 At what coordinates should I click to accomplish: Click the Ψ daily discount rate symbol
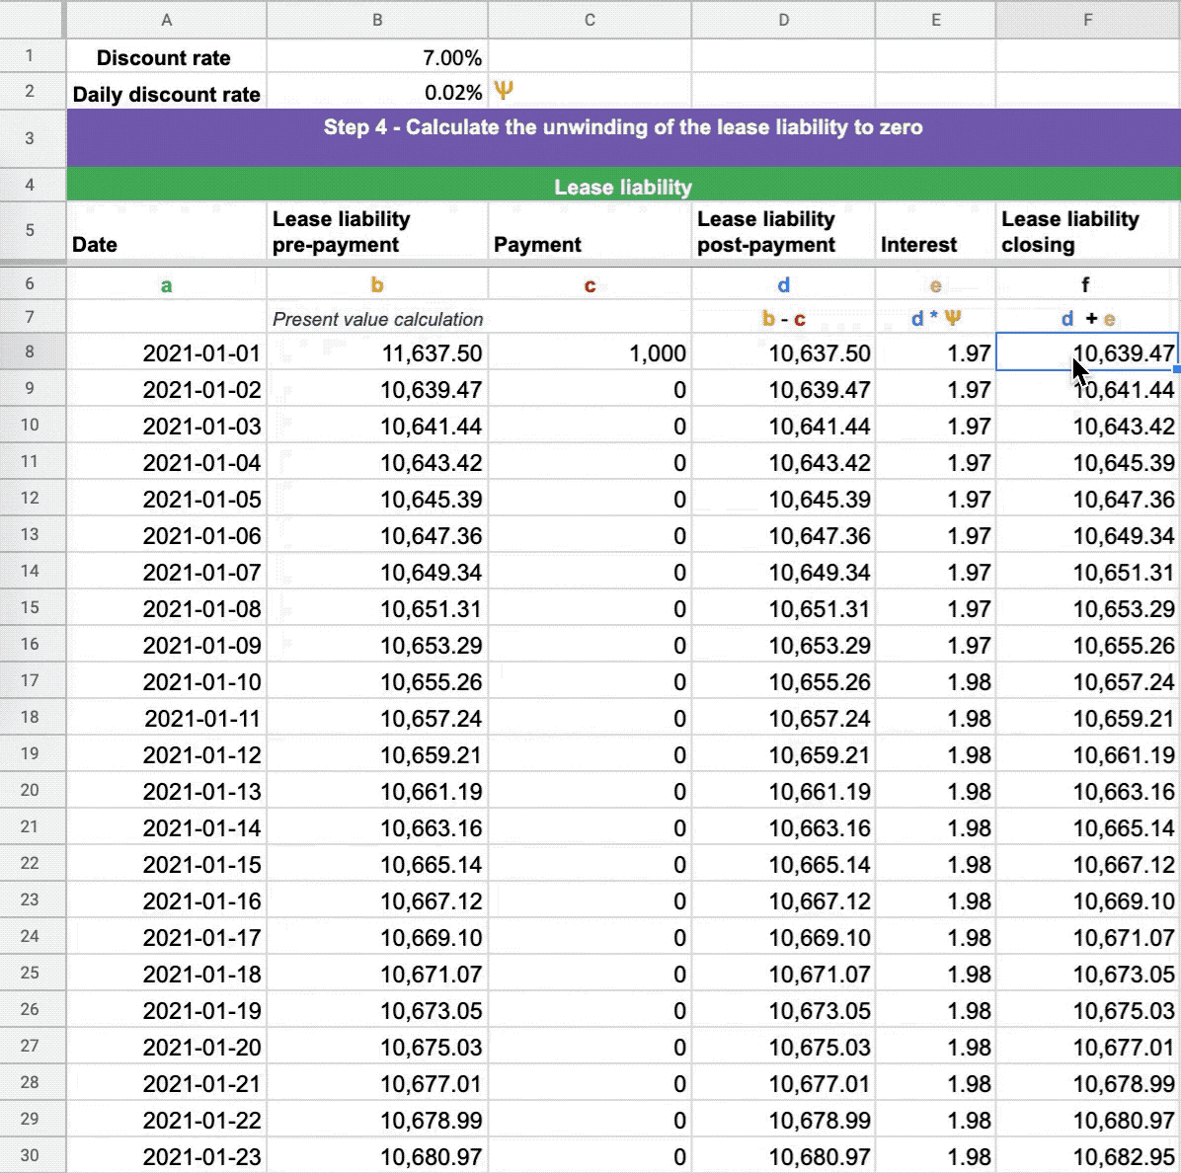pyautogui.click(x=504, y=90)
